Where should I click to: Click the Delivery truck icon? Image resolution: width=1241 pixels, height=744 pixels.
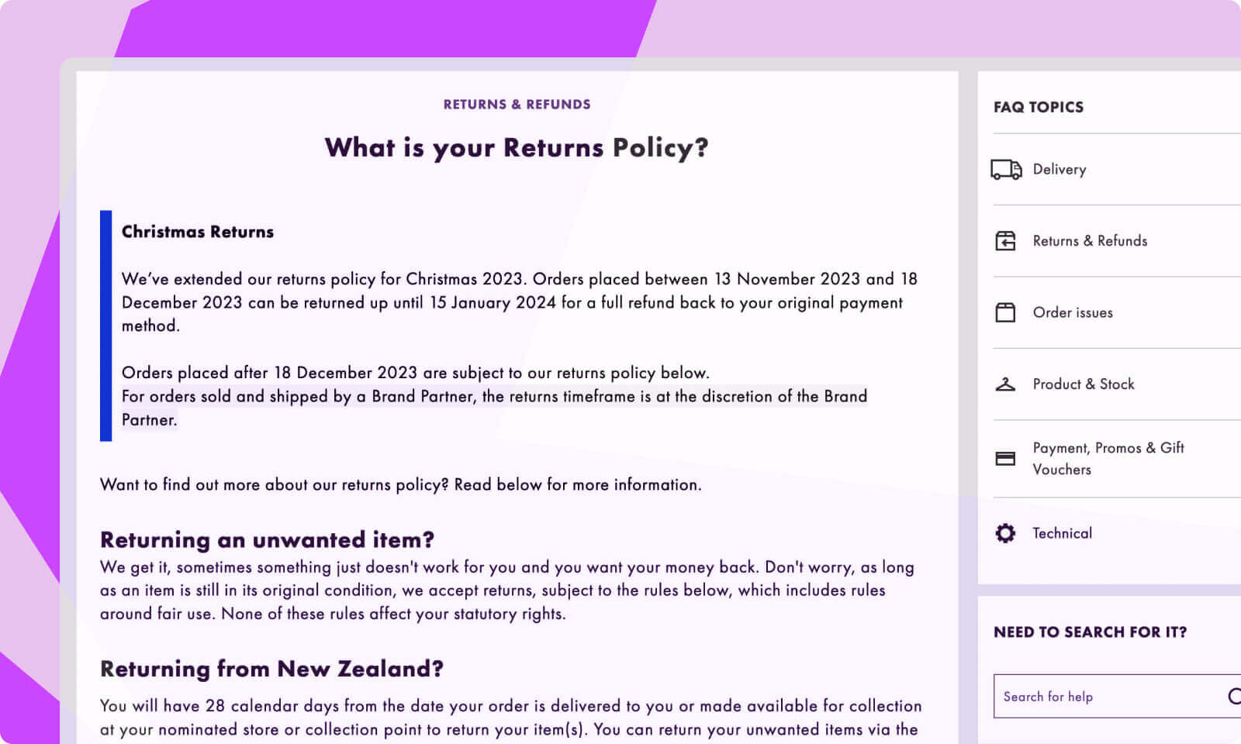(1005, 169)
